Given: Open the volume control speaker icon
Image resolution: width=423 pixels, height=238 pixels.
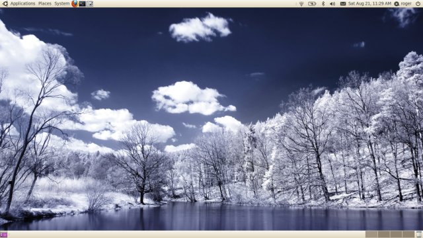Looking at the screenshot, I should 332,4.
